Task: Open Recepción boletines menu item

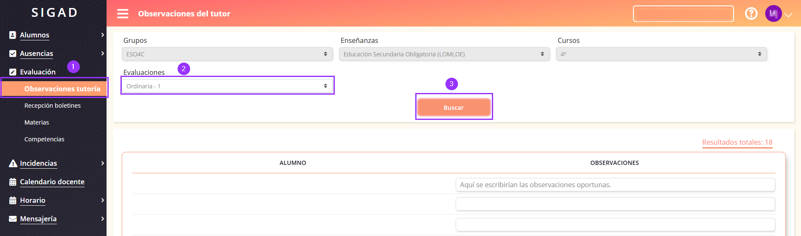Action: (x=53, y=106)
